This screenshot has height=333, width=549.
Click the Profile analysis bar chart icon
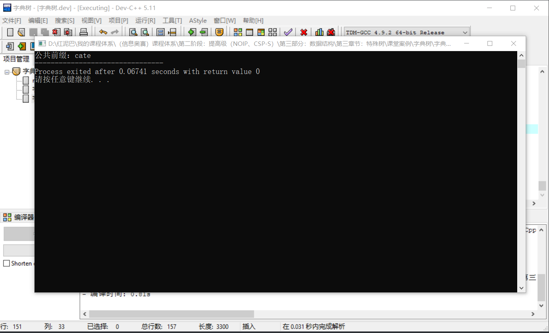pyautogui.click(x=319, y=32)
